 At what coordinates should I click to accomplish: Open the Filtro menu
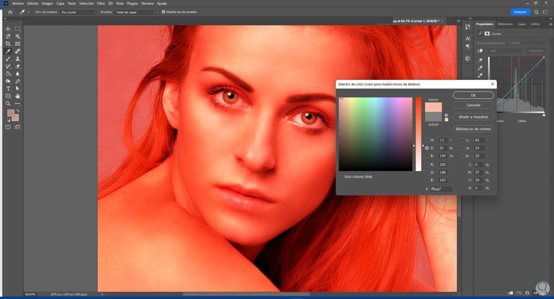101,3
